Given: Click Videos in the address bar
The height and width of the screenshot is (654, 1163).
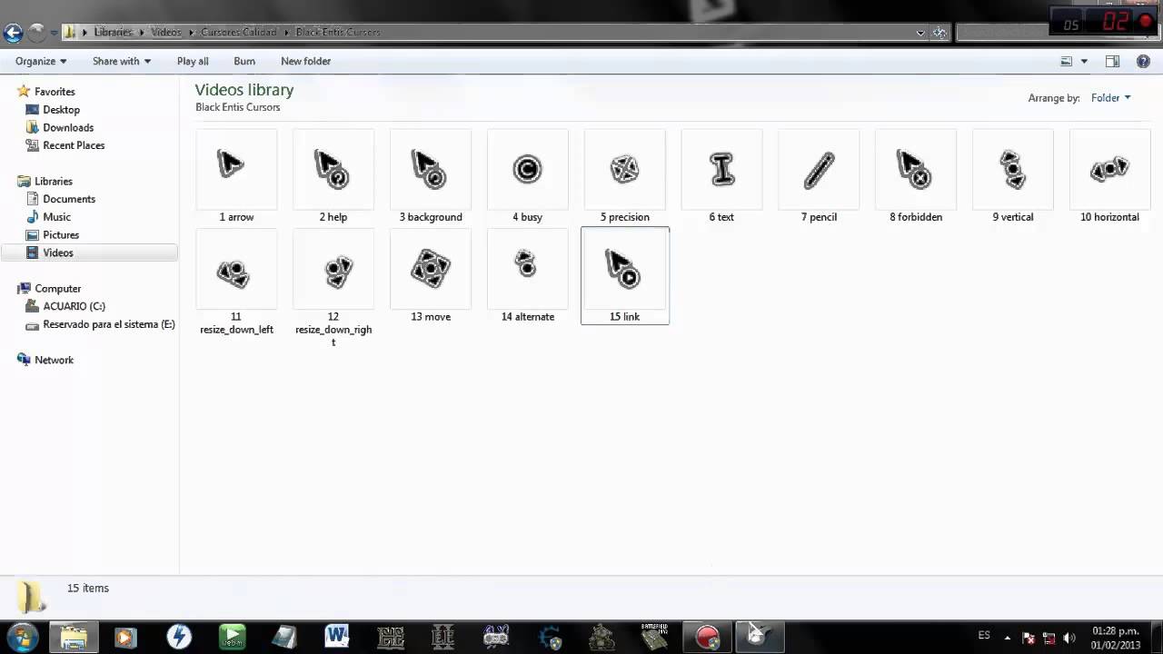Looking at the screenshot, I should click(166, 32).
